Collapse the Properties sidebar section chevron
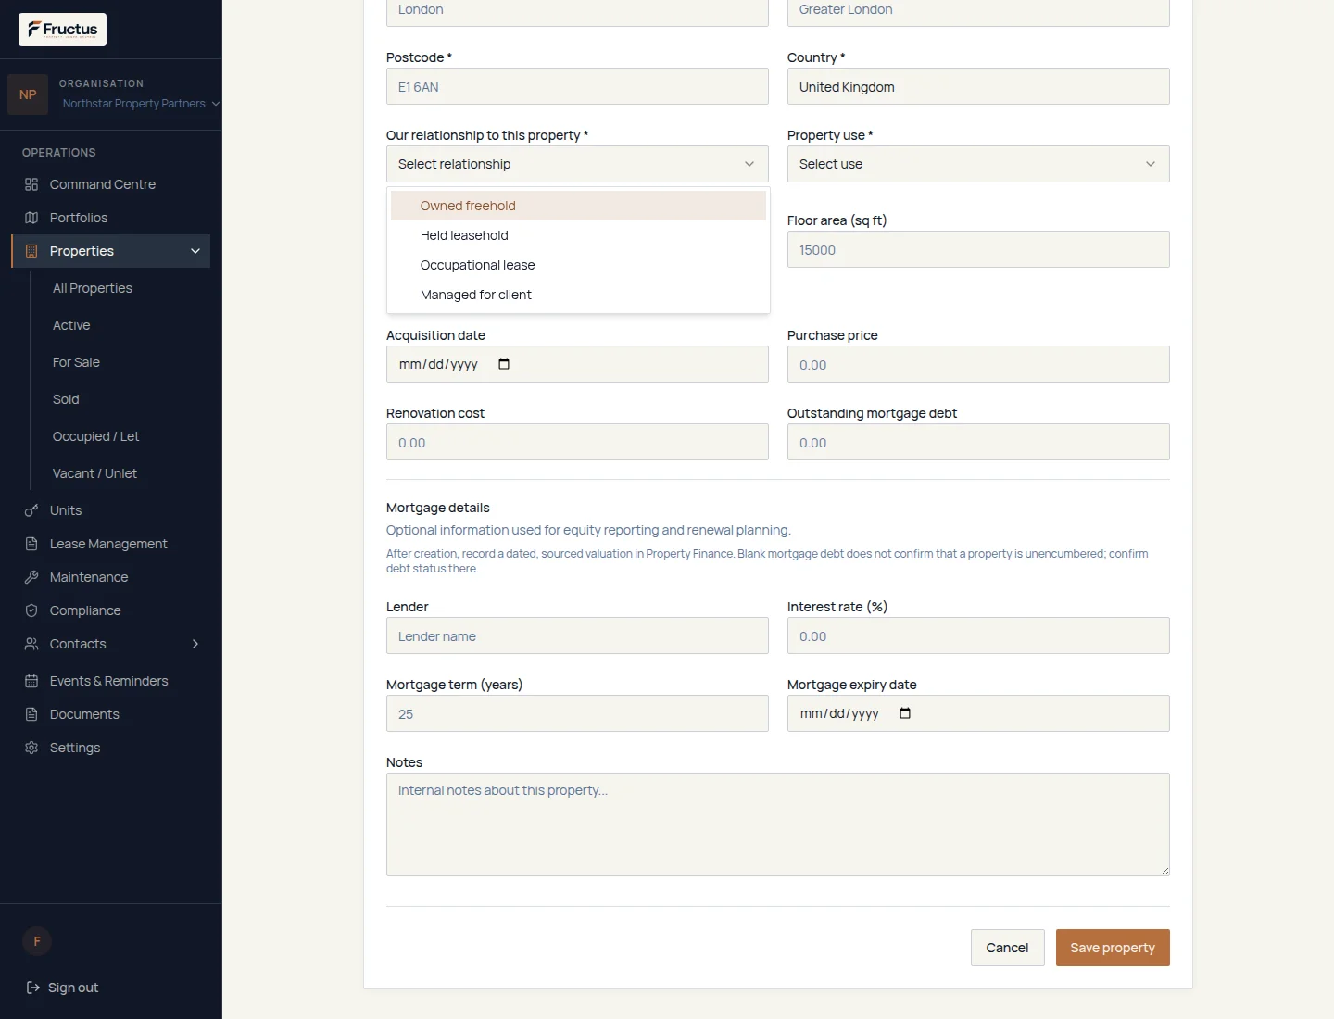The image size is (1334, 1019). tap(195, 251)
